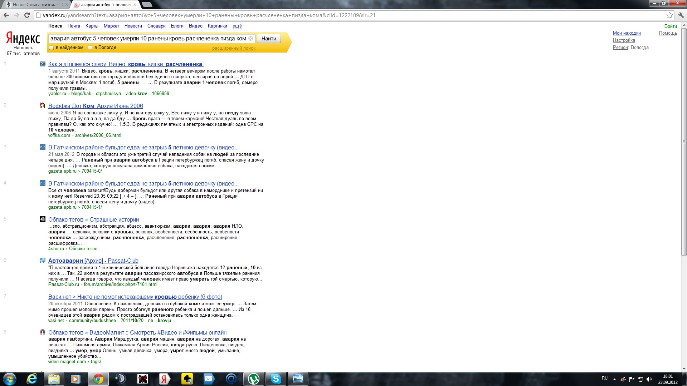
Task: Open uTorrent from the taskbar
Action: click(254, 378)
